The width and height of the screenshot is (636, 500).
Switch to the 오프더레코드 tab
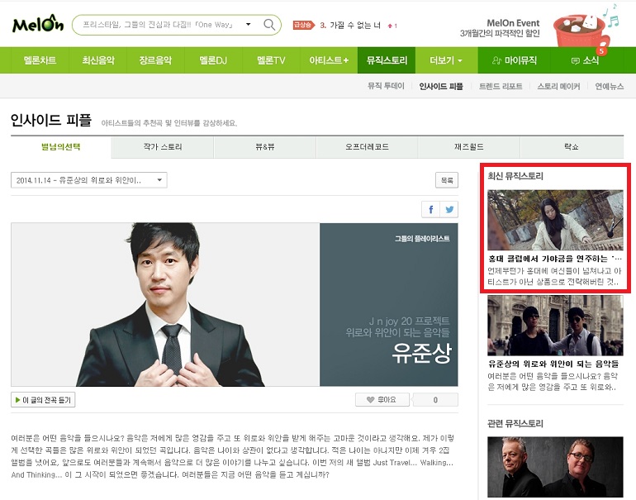point(367,147)
